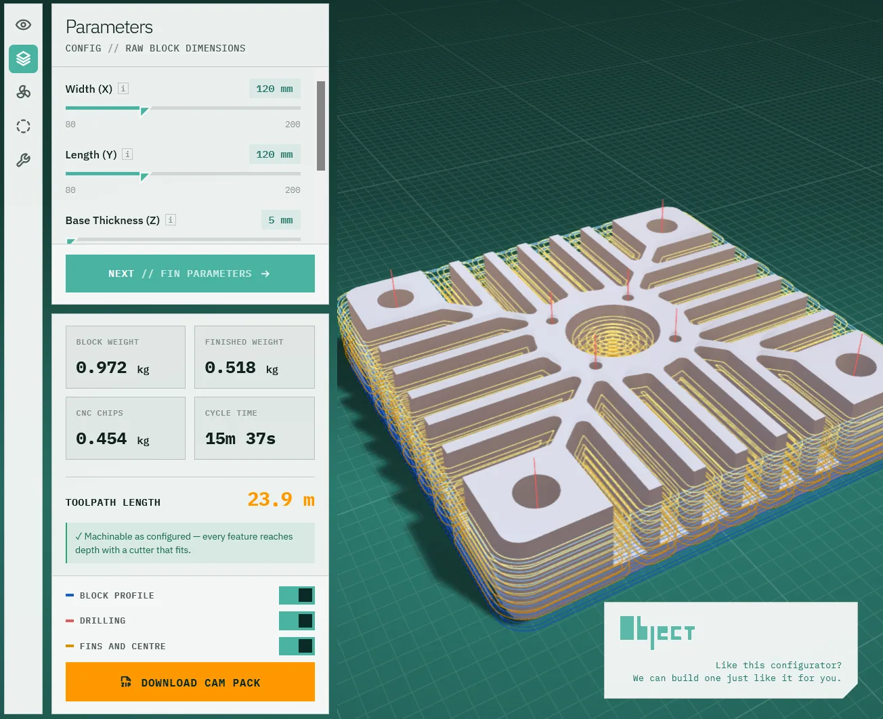883x719 pixels.
Task: Click the arrow on the Next button
Action: pos(265,274)
